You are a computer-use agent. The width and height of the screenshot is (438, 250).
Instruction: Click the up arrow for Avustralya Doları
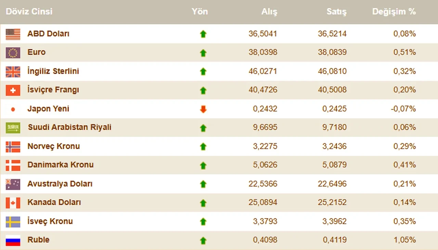click(x=203, y=184)
